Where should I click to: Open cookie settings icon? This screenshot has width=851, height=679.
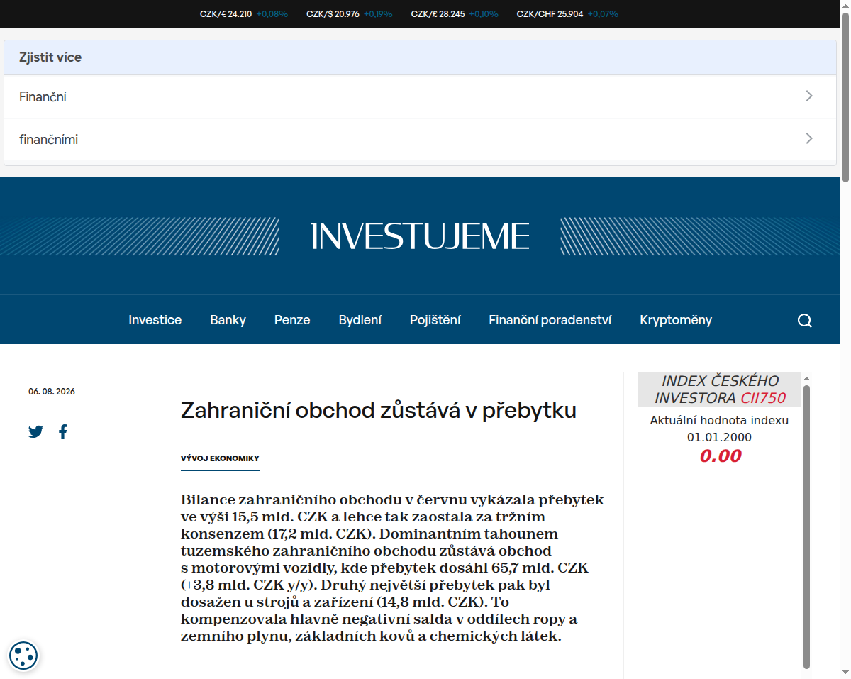[23, 656]
